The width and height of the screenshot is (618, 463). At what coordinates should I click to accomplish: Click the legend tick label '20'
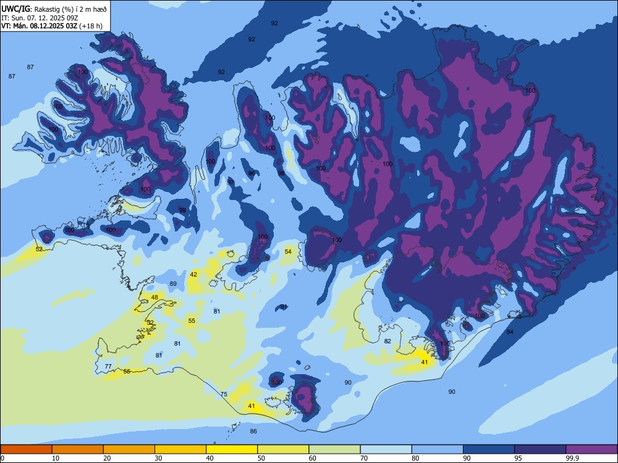(107, 458)
